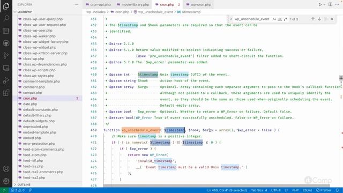Click the remote window status bar icon
Image resolution: width=343 pixels, height=193 pixels.
(x=4, y=190)
